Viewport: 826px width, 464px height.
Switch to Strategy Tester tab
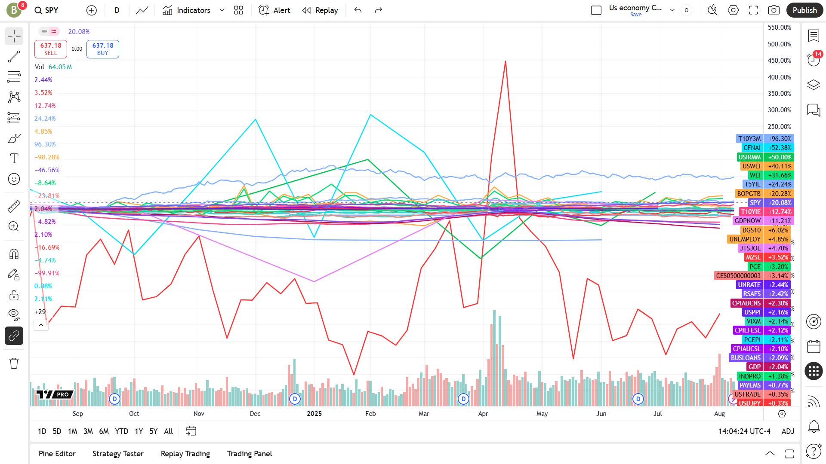tap(118, 454)
